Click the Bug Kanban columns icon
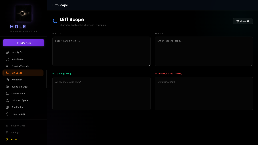 (7, 107)
